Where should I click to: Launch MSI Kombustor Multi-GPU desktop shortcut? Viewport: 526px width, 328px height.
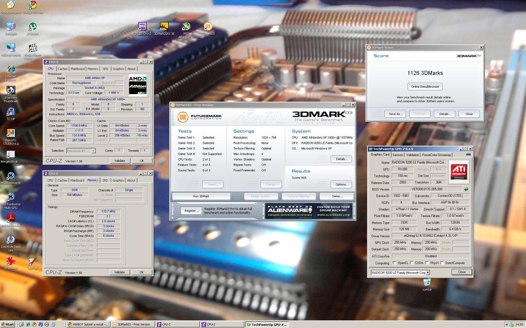(x=11, y=201)
